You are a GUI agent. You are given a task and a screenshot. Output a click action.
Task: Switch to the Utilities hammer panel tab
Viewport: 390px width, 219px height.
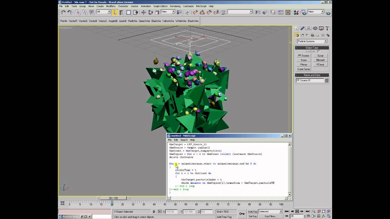[x=328, y=28]
